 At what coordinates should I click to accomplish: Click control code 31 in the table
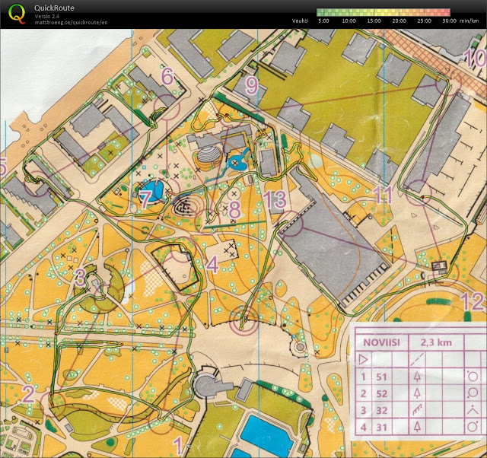pyautogui.click(x=381, y=428)
